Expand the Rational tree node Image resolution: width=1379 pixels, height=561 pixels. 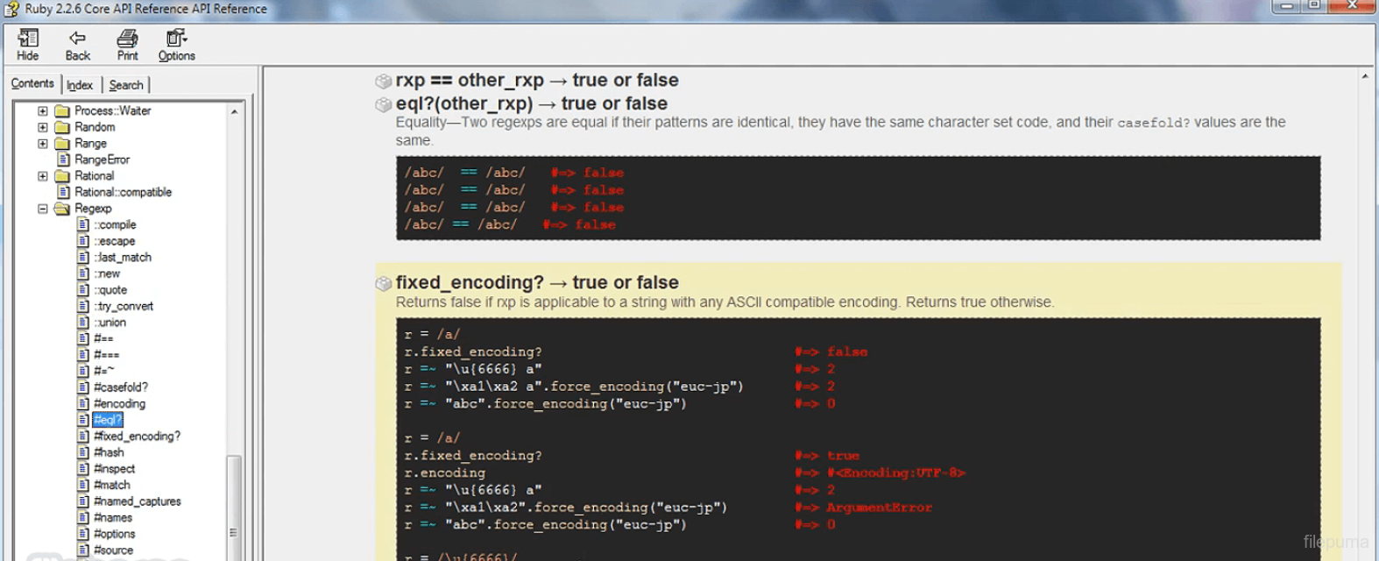tap(42, 176)
